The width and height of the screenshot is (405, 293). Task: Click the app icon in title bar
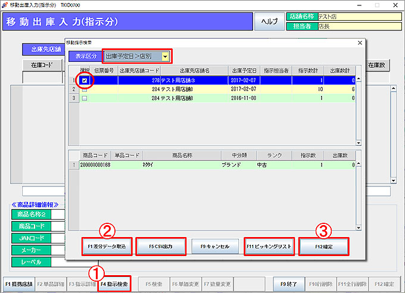[x=4, y=5]
